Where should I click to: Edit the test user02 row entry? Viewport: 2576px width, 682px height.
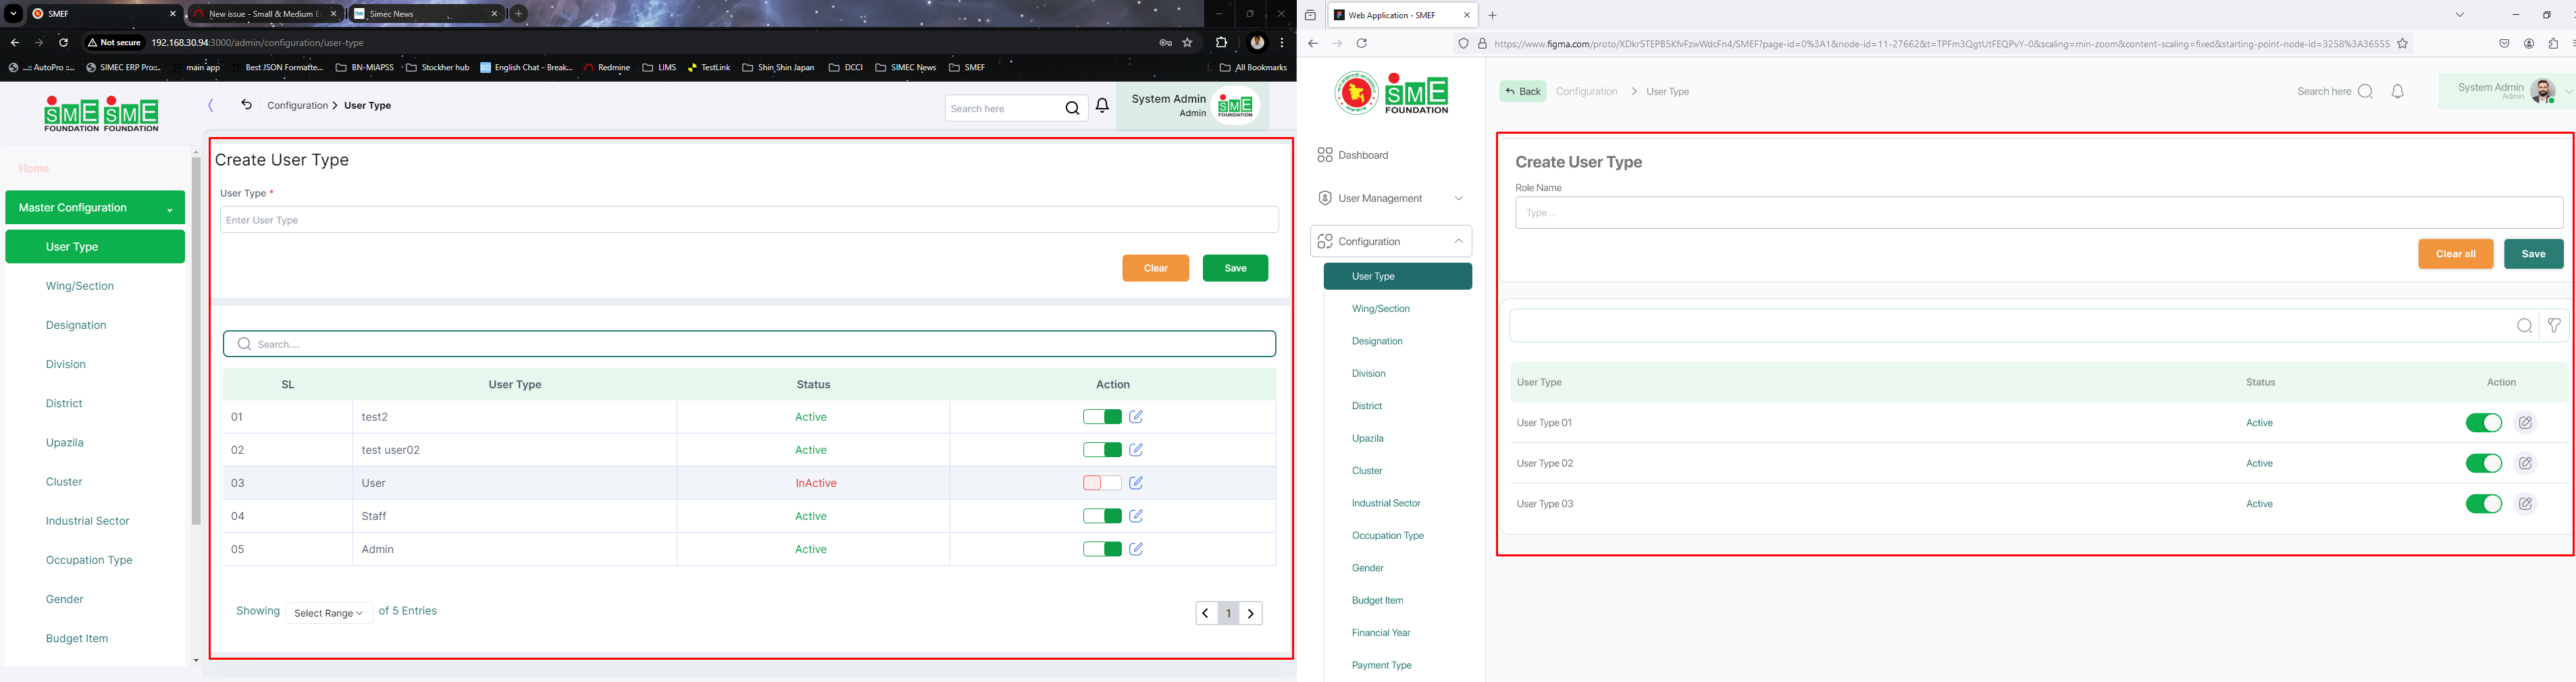(x=1136, y=450)
